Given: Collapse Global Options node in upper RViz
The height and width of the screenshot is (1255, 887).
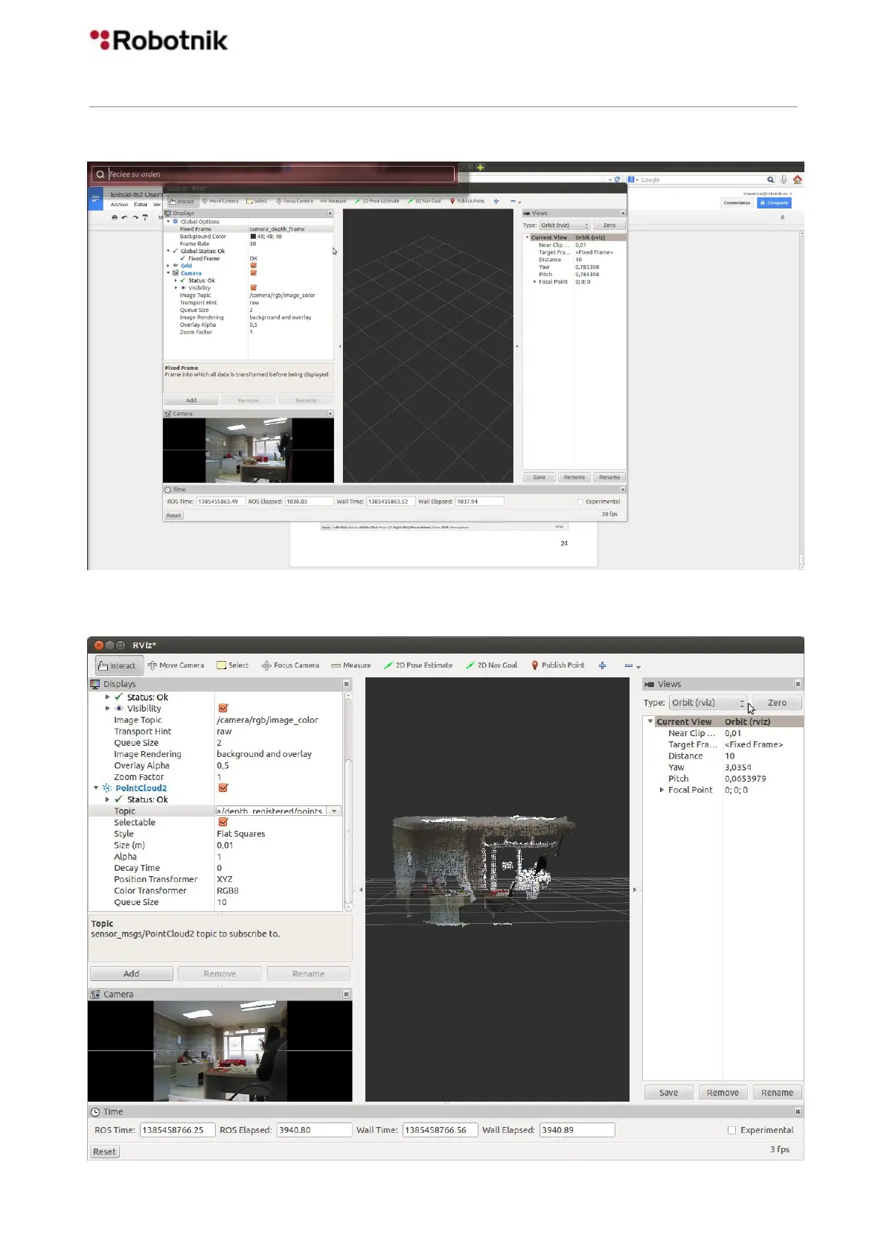Looking at the screenshot, I should click(168, 222).
